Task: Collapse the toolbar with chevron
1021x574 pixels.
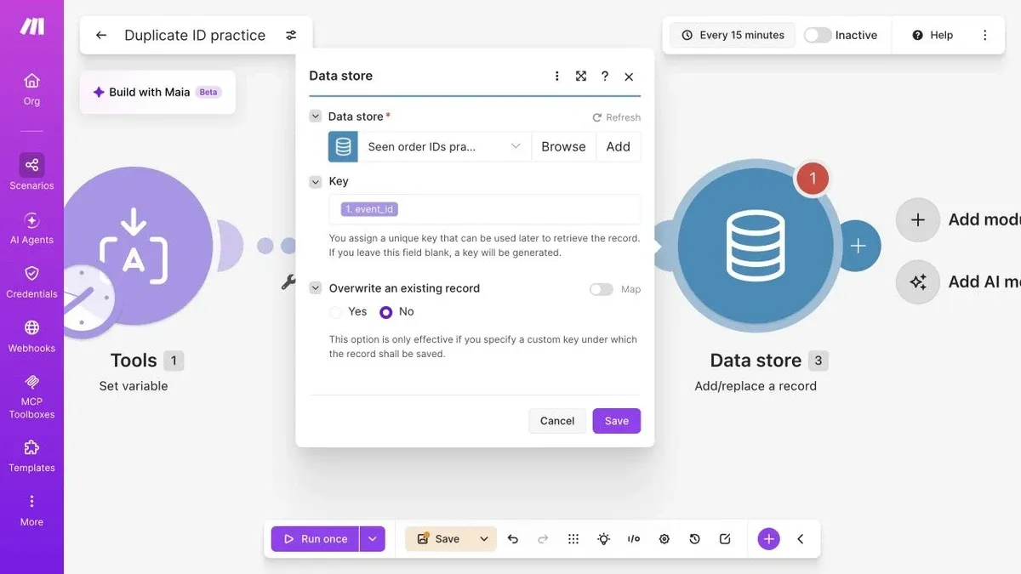Action: 801,539
